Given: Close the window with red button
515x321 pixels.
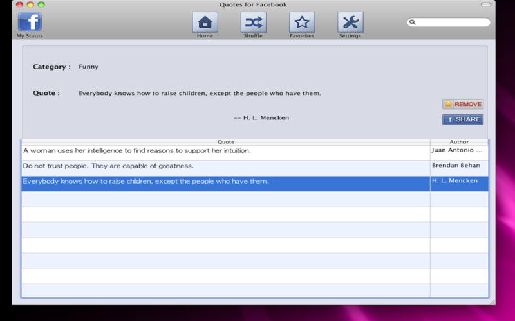Looking at the screenshot, I should (x=20, y=4).
